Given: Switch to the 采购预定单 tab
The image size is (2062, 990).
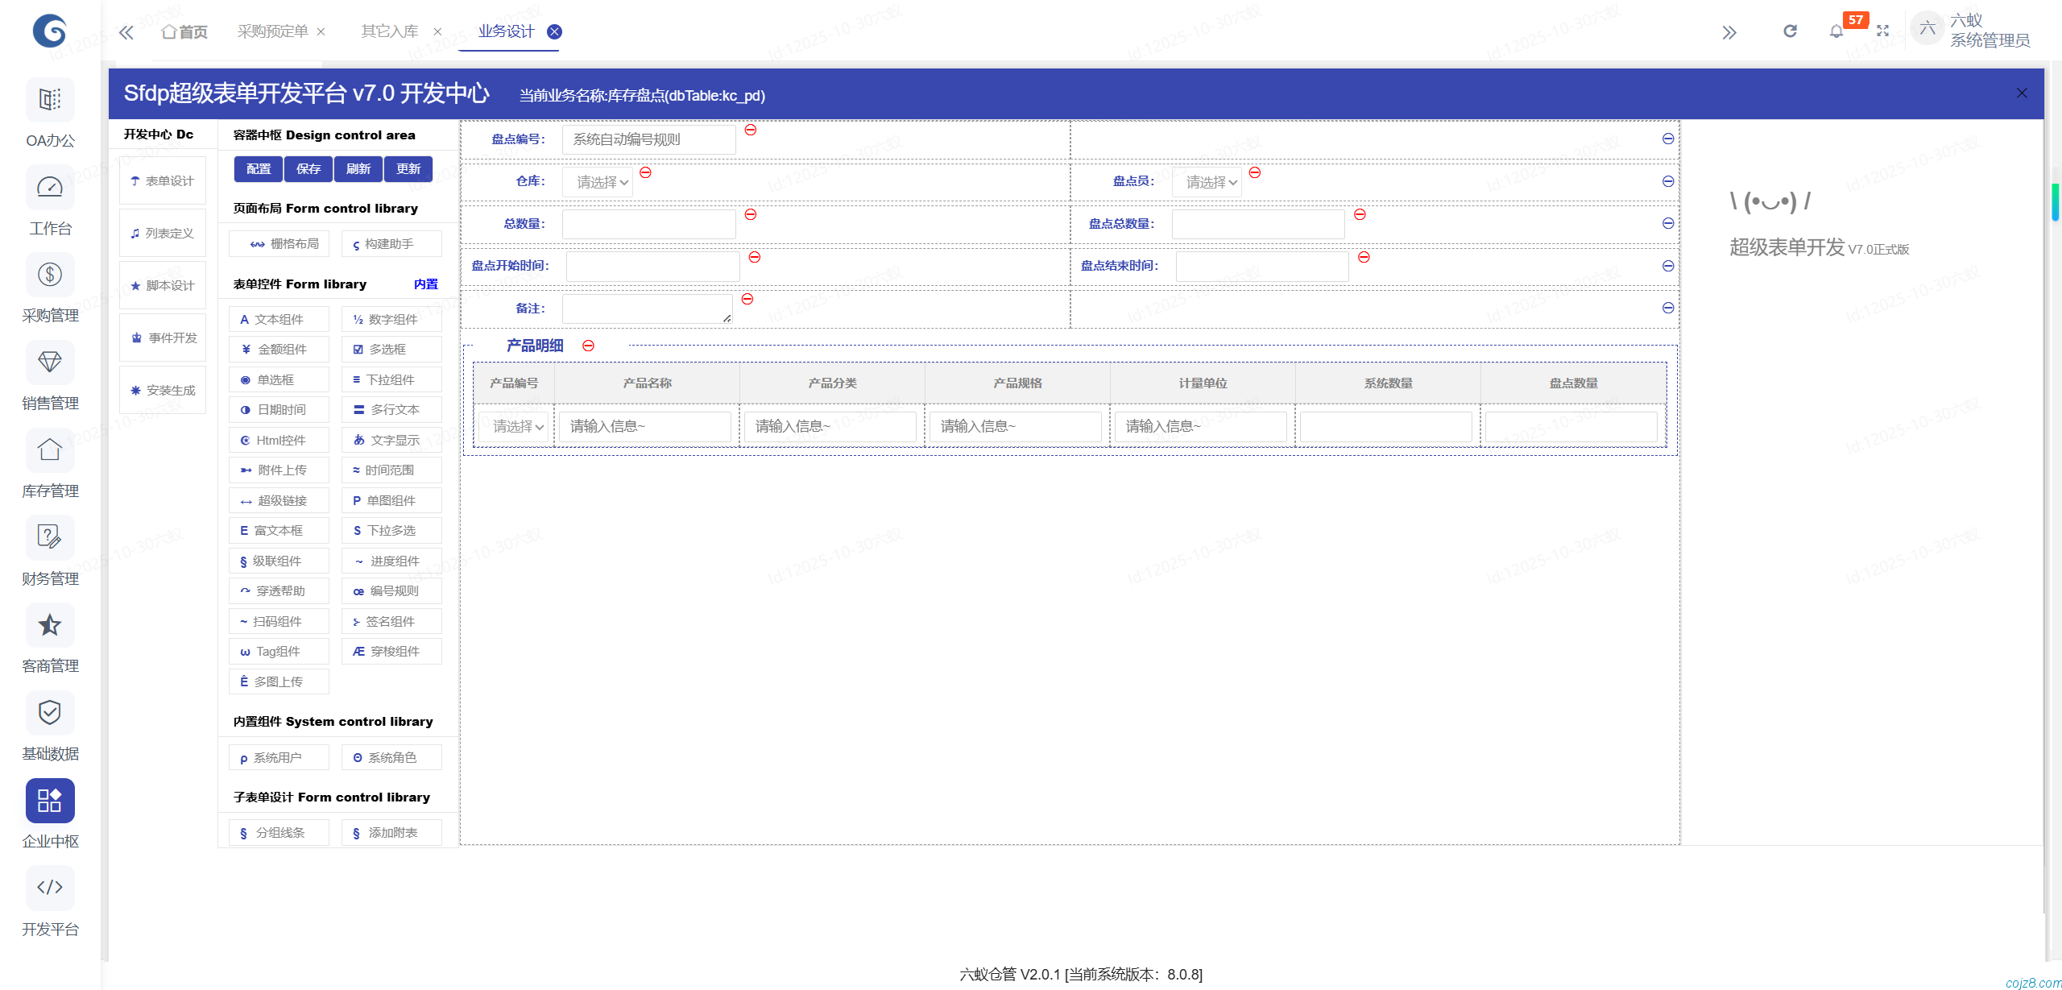Looking at the screenshot, I should point(272,31).
